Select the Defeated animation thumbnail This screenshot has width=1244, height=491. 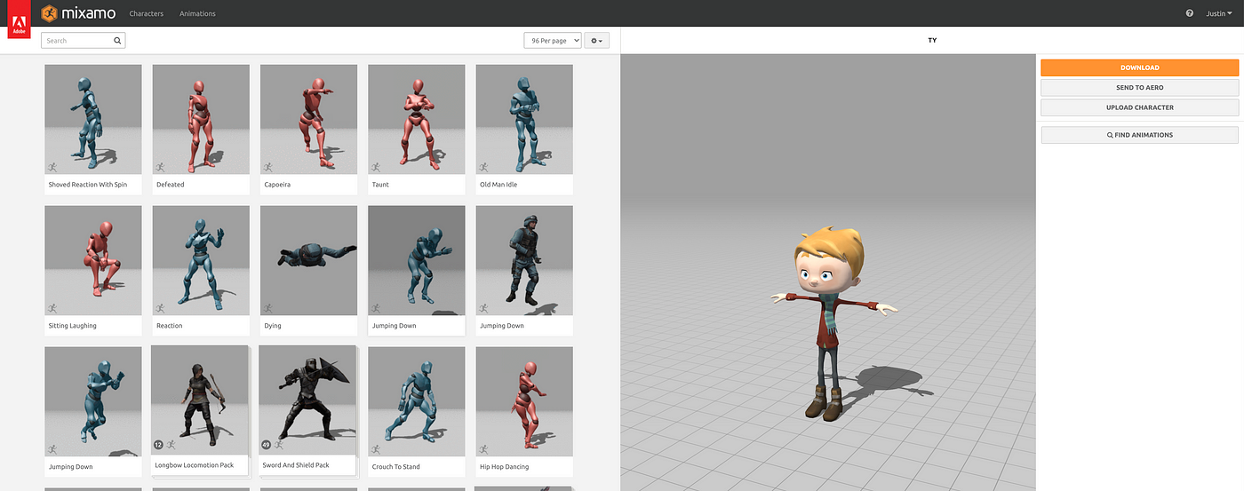pyautogui.click(x=201, y=119)
